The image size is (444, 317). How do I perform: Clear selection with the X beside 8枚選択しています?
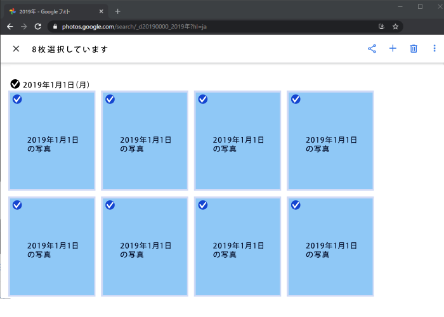pos(16,49)
